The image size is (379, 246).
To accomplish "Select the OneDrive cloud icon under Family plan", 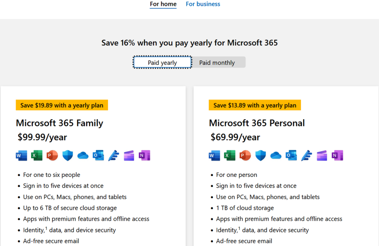I will 83,155.
